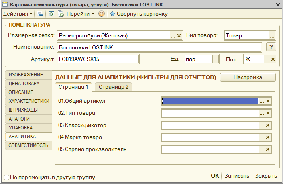
Task: Click the Наименование link label
Action: 34,47
